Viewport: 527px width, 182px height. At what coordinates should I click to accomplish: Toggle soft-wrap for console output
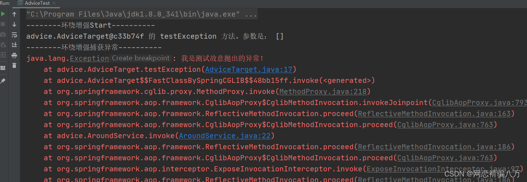14,35
